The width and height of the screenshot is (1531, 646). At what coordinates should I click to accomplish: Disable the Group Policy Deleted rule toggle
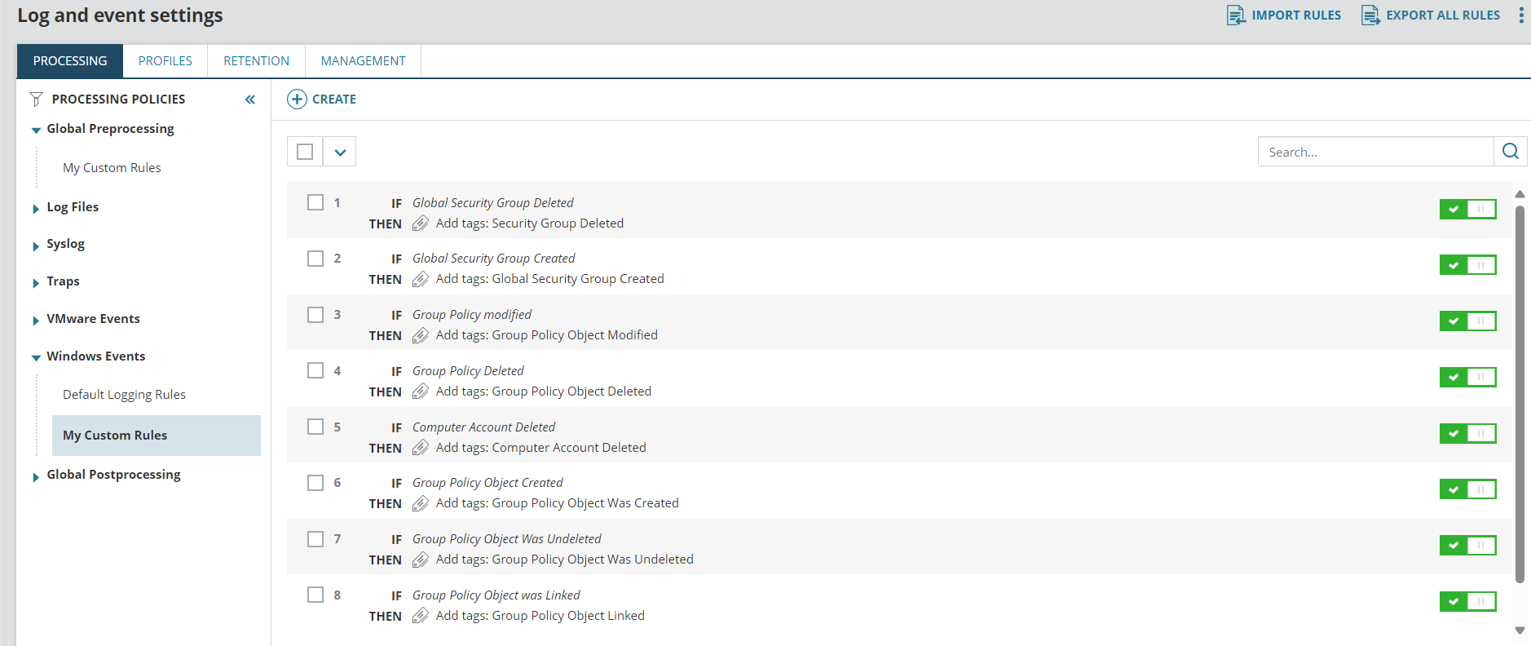(x=1467, y=377)
